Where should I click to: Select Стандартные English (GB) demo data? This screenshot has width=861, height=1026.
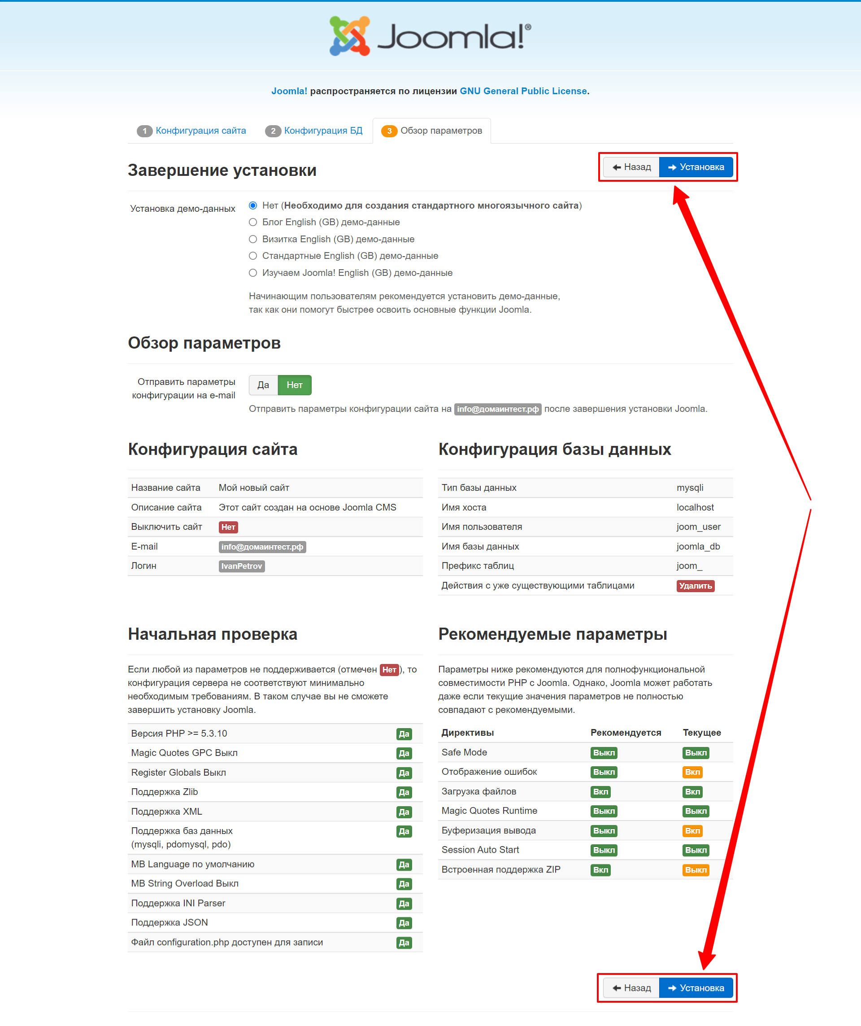(253, 256)
